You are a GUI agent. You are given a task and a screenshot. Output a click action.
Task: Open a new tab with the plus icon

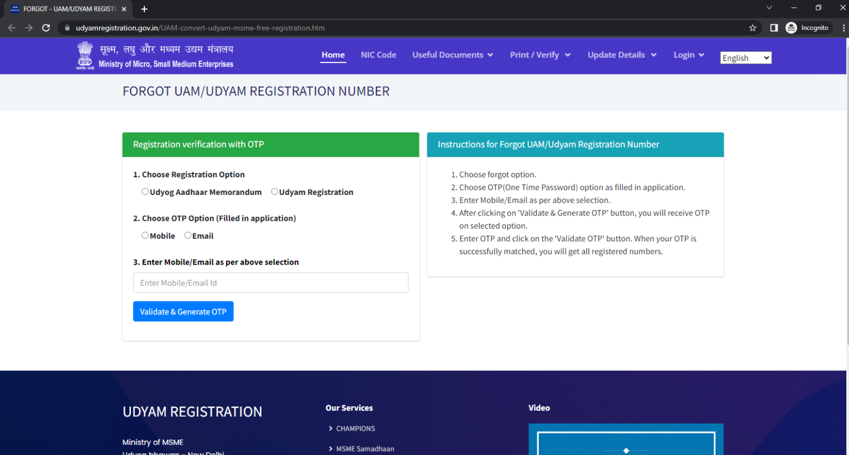[144, 9]
